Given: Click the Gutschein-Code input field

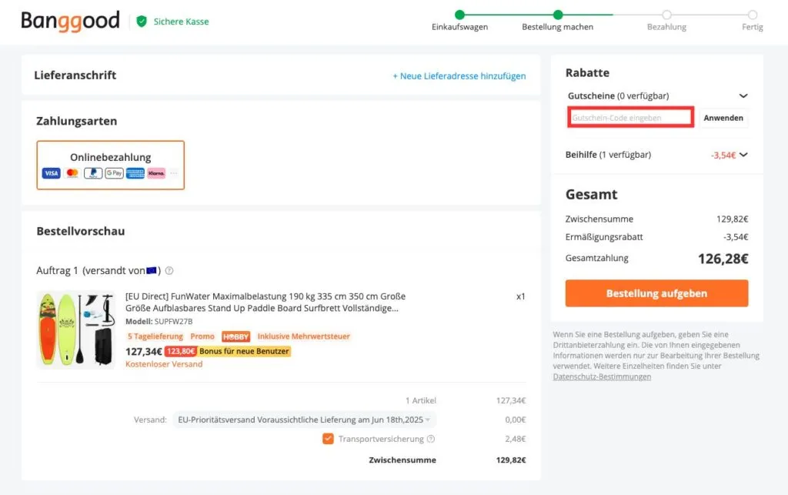Looking at the screenshot, I should pyautogui.click(x=630, y=116).
